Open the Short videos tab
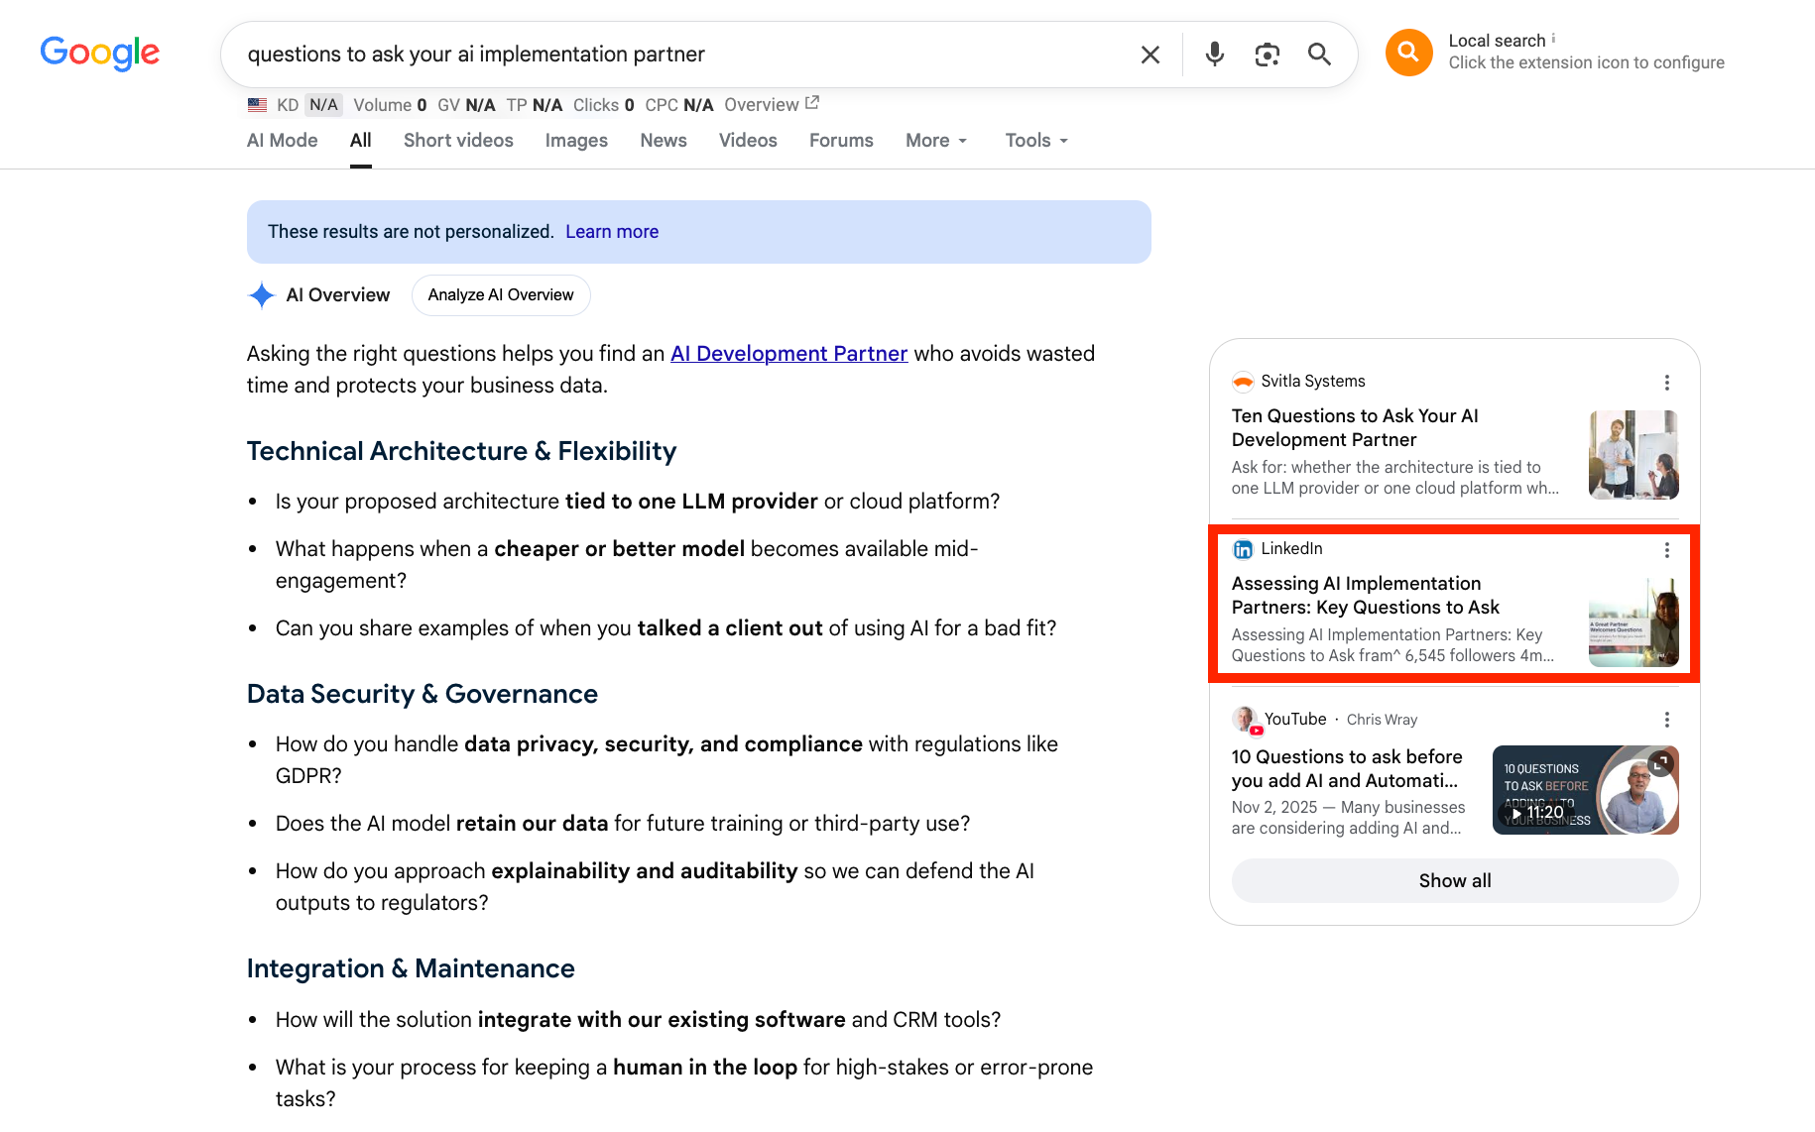The image size is (1815, 1132). point(458,141)
